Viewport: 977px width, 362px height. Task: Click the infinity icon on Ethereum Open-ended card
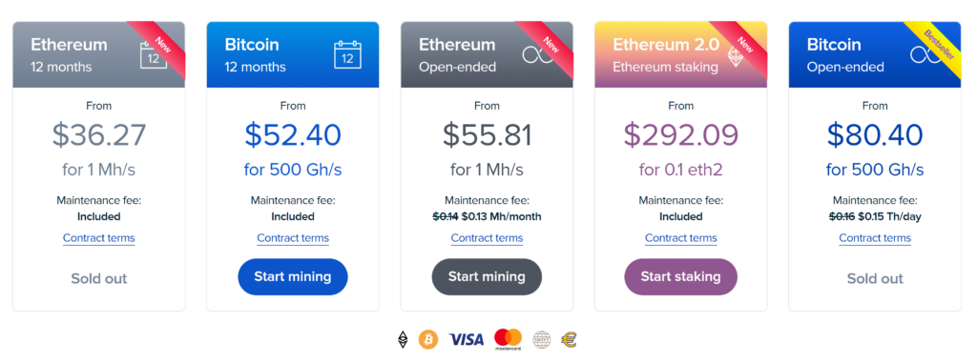point(534,55)
